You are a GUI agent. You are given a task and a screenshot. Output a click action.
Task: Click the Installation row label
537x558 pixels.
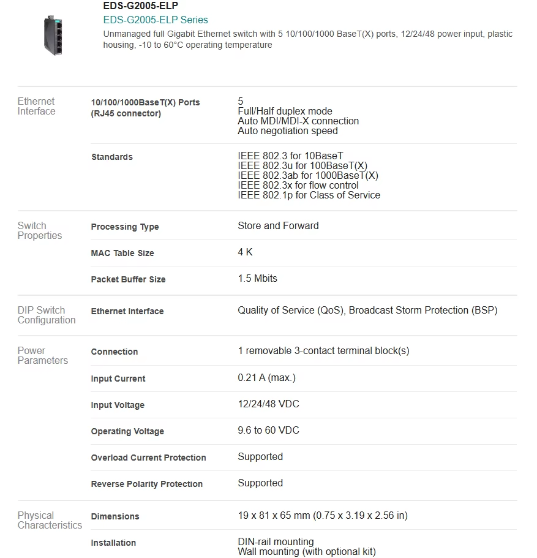coord(114,543)
